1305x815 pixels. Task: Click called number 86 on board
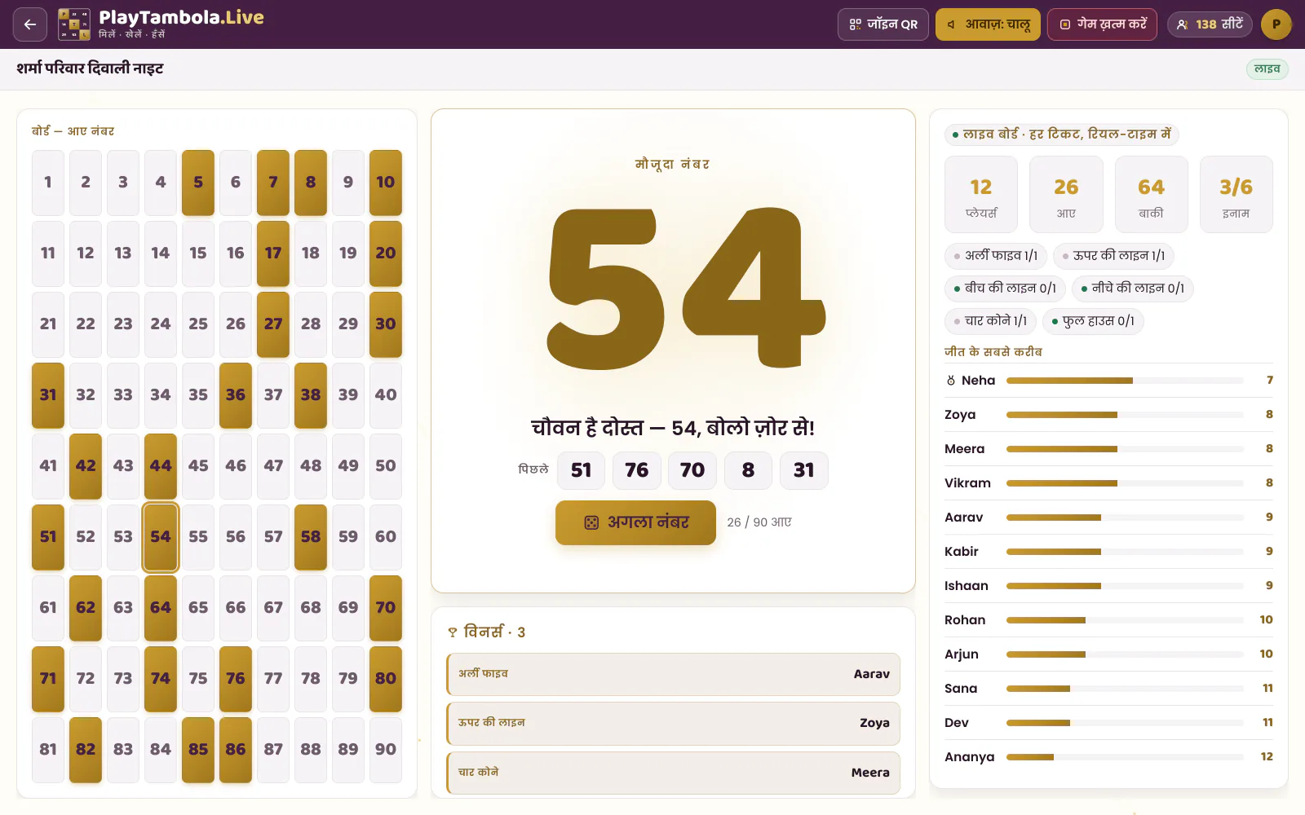[236, 750]
